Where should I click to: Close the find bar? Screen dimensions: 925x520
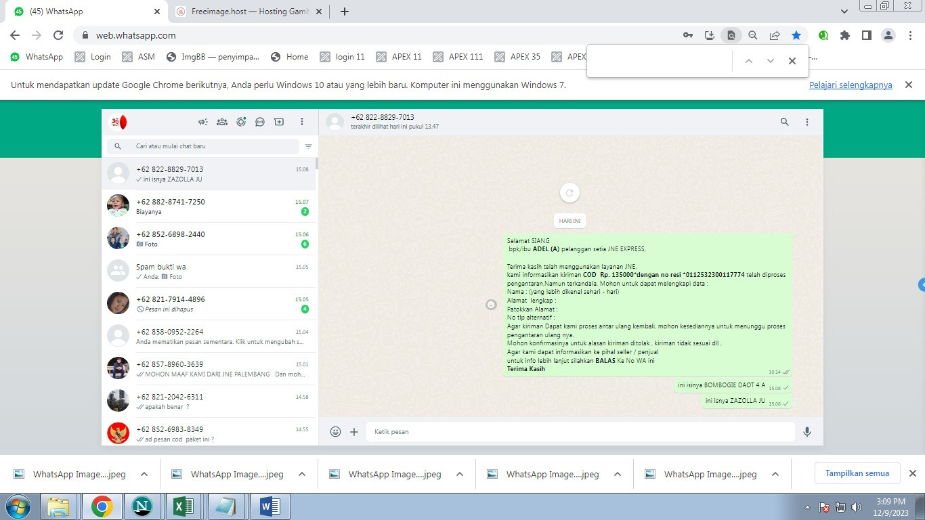point(792,61)
